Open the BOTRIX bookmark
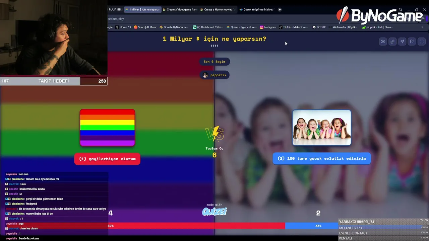The height and width of the screenshot is (241, 429). pyautogui.click(x=319, y=27)
